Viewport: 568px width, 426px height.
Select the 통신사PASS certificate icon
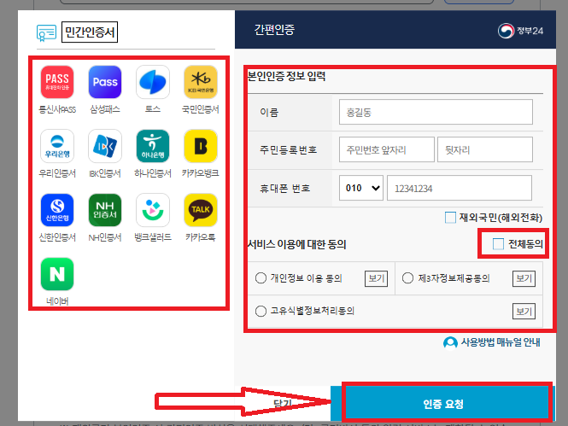tap(57, 82)
